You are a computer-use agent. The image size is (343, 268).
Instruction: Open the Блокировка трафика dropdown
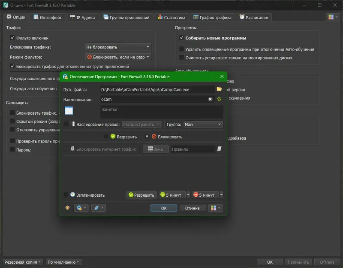pyautogui.click(x=118, y=47)
